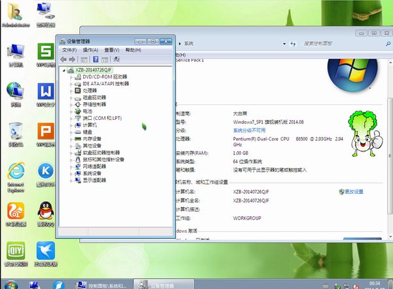Click the 系统分级不可用 link
This screenshot has height=289, width=393.
click(249, 130)
